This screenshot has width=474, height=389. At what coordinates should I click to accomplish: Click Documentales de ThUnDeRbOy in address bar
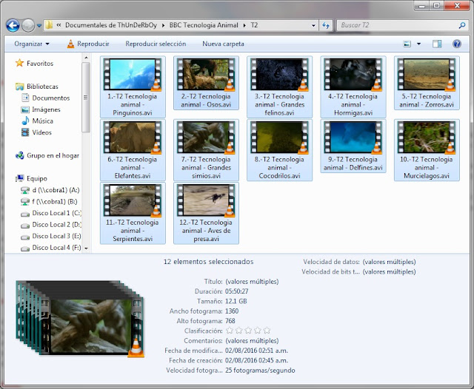(111, 25)
